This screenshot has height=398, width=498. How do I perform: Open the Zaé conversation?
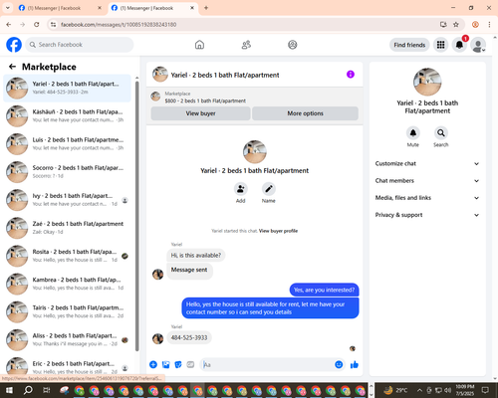tap(67, 228)
